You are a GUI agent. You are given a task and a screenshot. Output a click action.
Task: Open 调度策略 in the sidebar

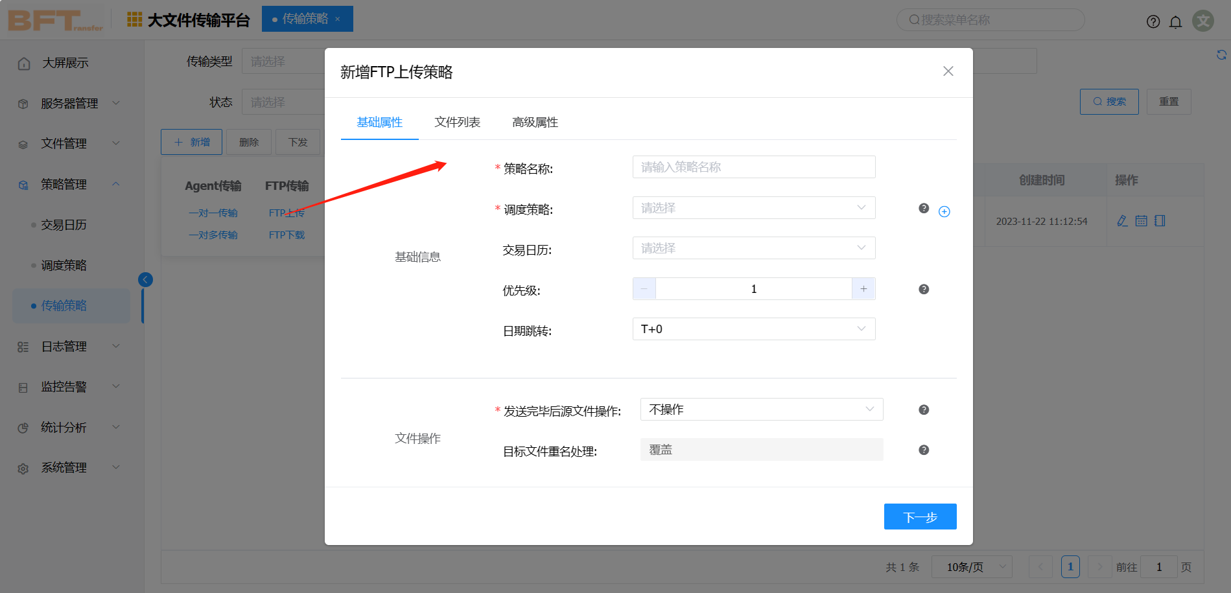[x=64, y=265]
